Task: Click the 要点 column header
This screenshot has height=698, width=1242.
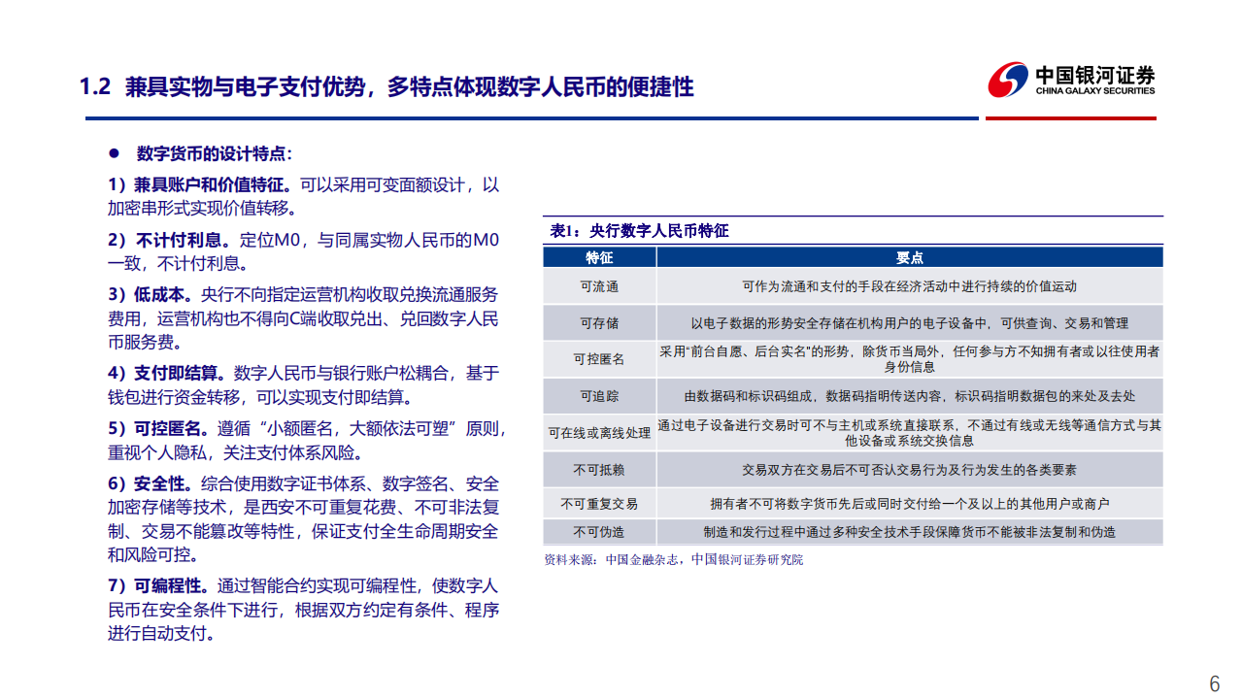Action: (x=910, y=258)
